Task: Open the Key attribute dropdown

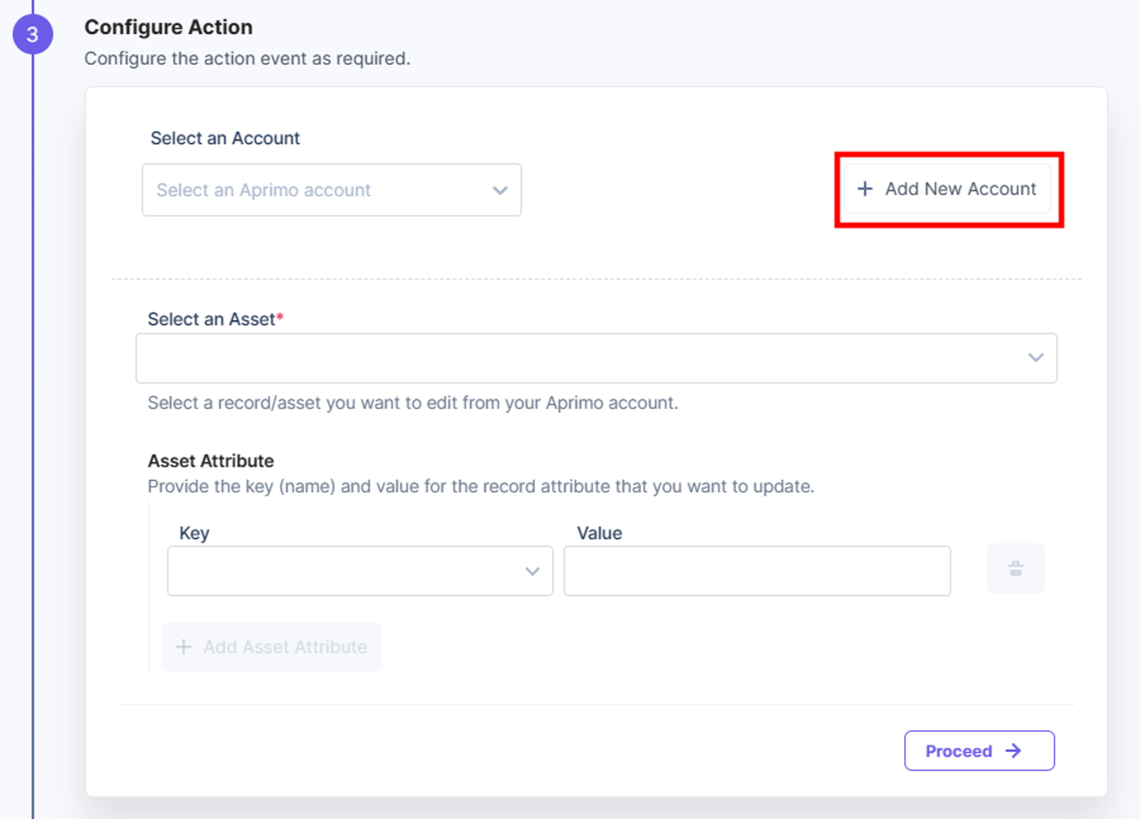Action: coord(360,571)
